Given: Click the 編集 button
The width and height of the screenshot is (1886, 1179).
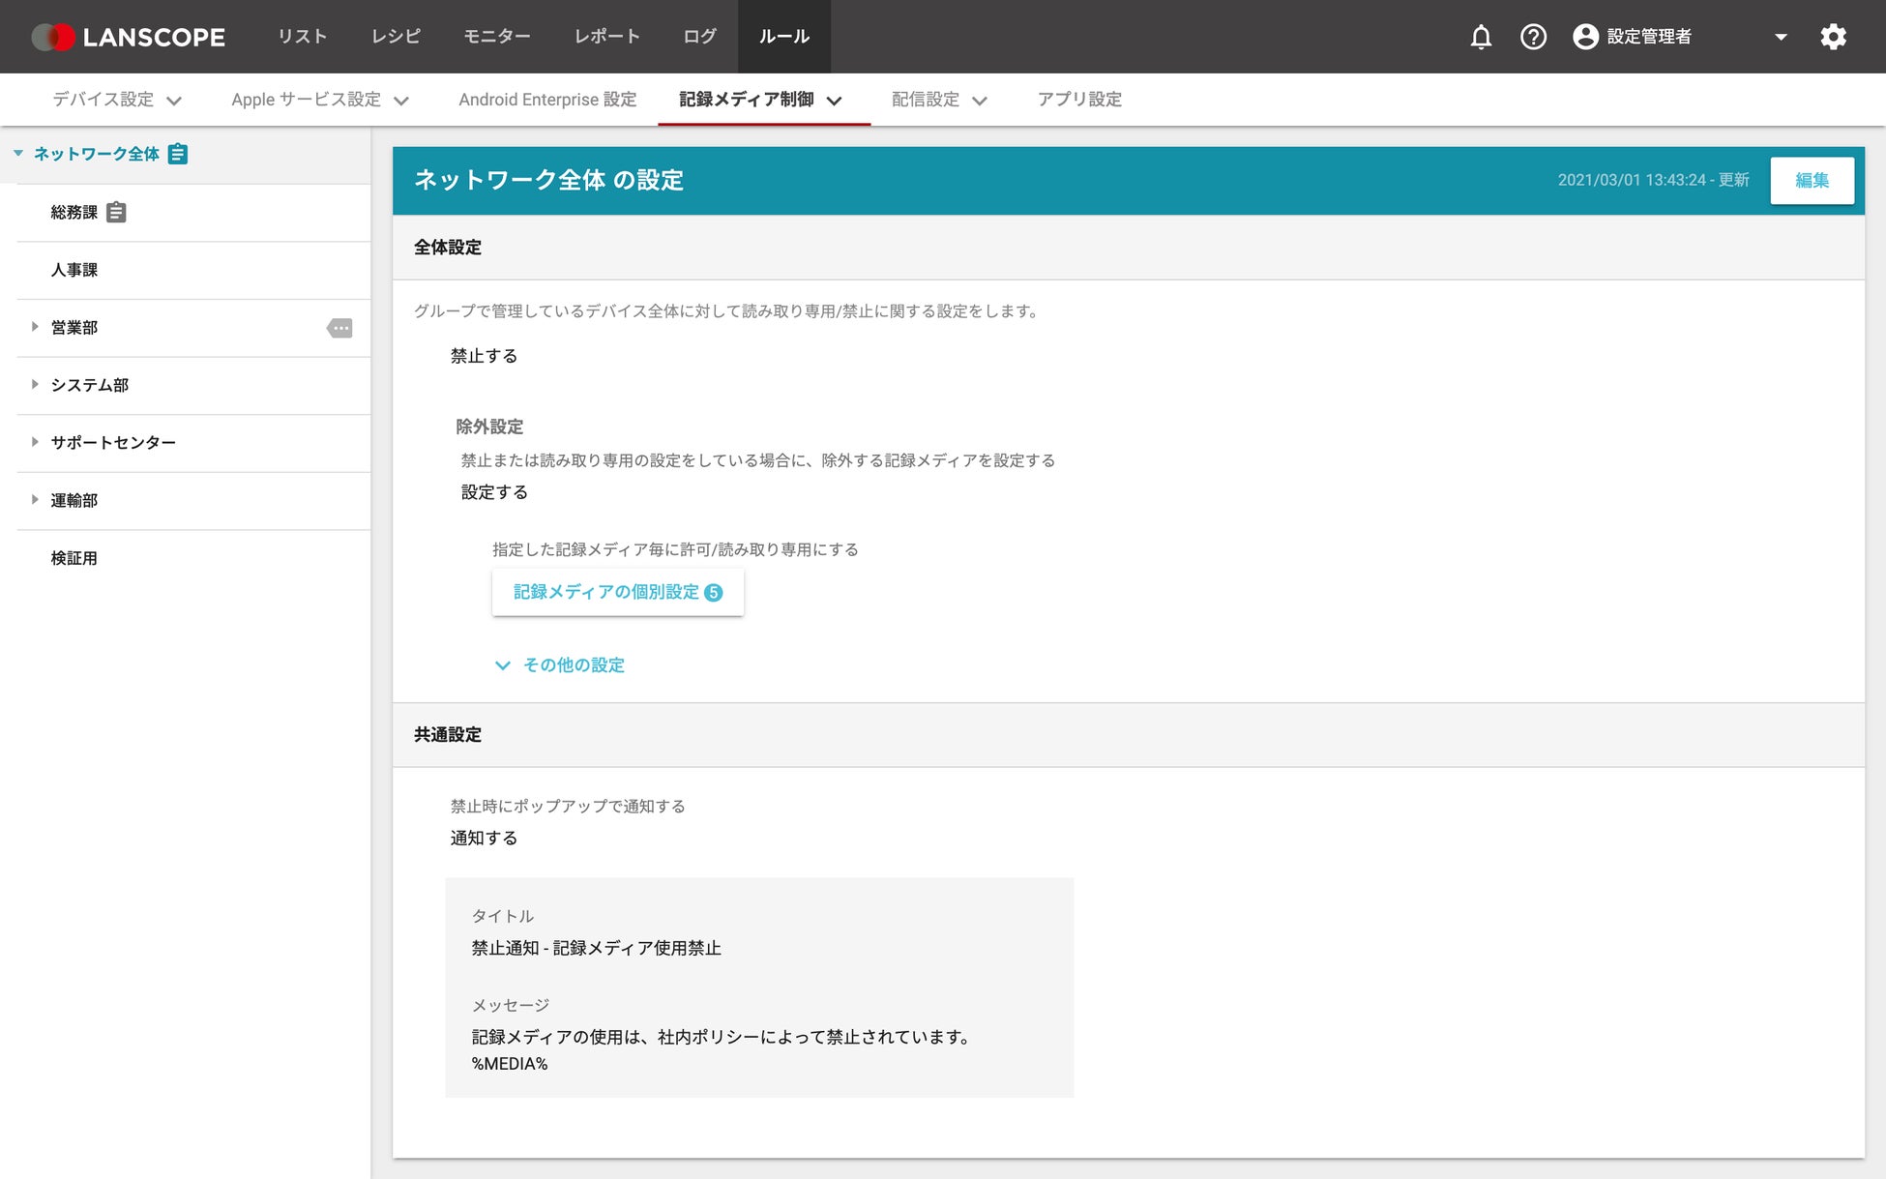Looking at the screenshot, I should coord(1812,180).
